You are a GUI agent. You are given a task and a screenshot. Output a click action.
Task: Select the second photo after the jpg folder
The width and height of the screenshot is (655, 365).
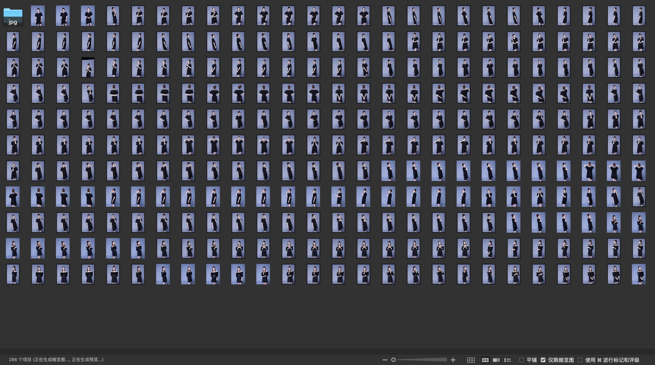tap(63, 16)
